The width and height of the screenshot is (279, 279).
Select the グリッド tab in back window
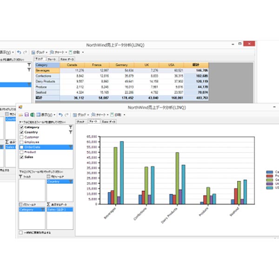[40, 59]
